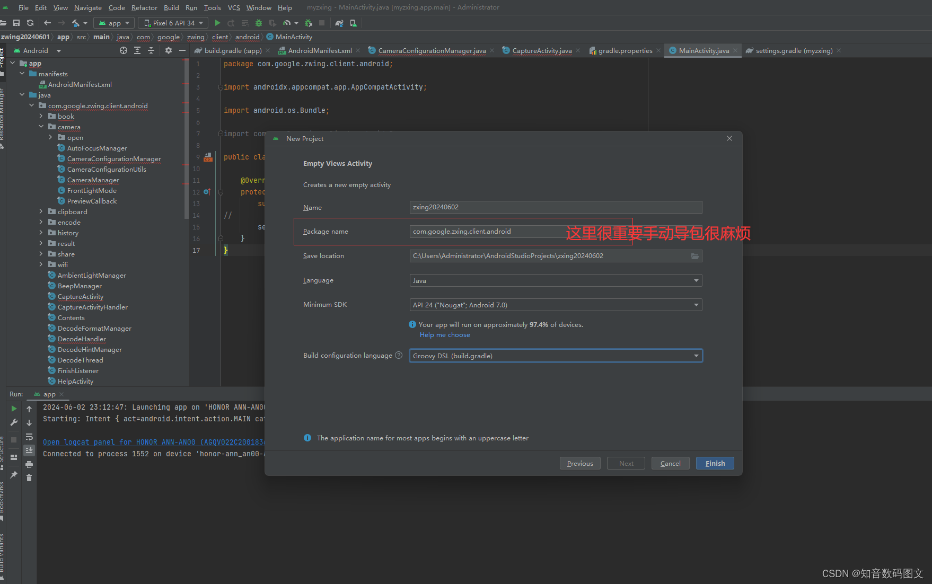Click the settings gear in the Project panel
932x584 pixels.
pyautogui.click(x=168, y=50)
